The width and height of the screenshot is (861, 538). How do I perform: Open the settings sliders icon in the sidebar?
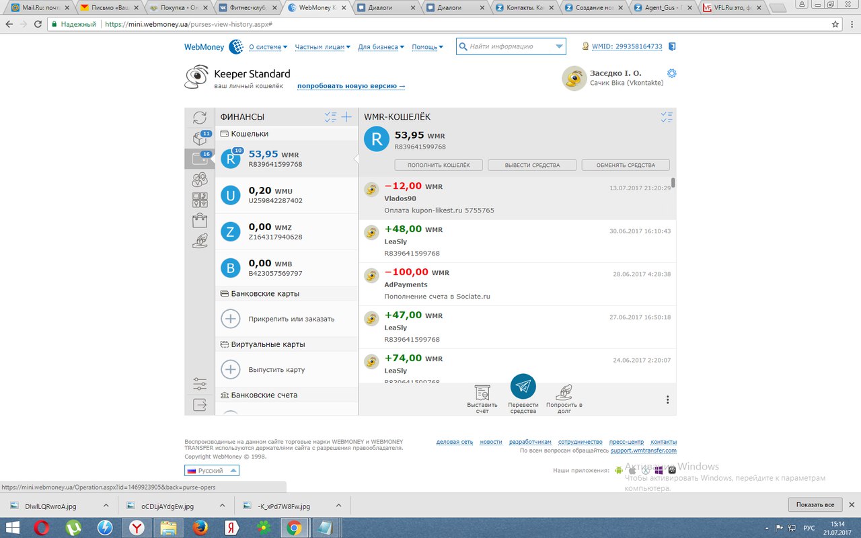coord(200,384)
